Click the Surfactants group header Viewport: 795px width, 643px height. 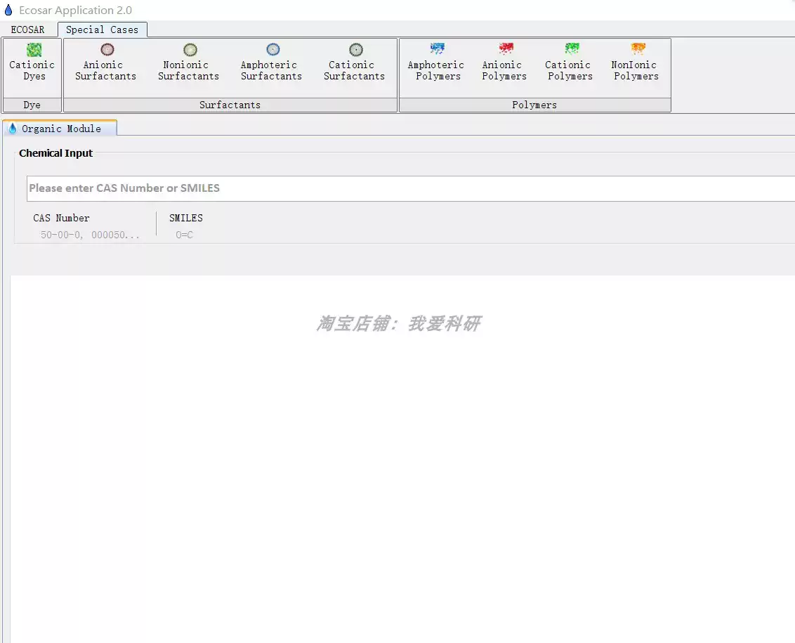(x=230, y=104)
